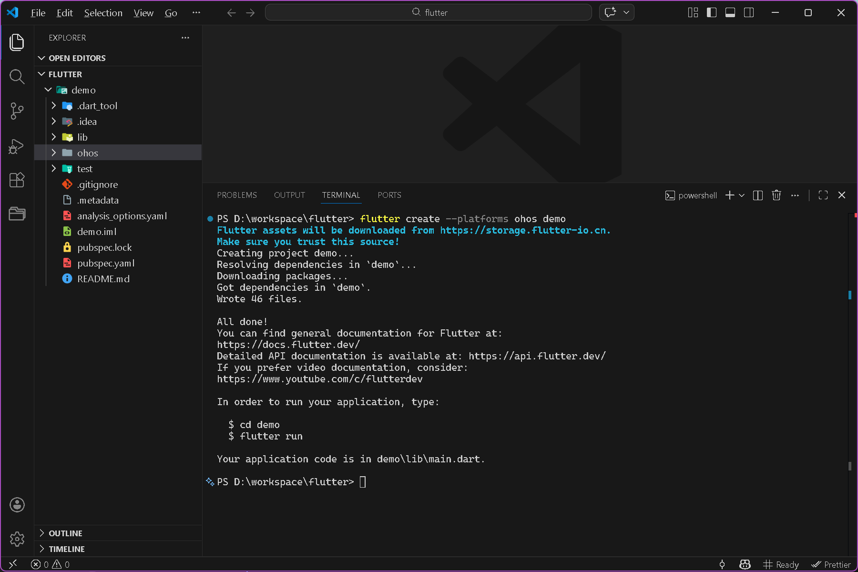Switch to the PROBLEMS tab

click(237, 195)
